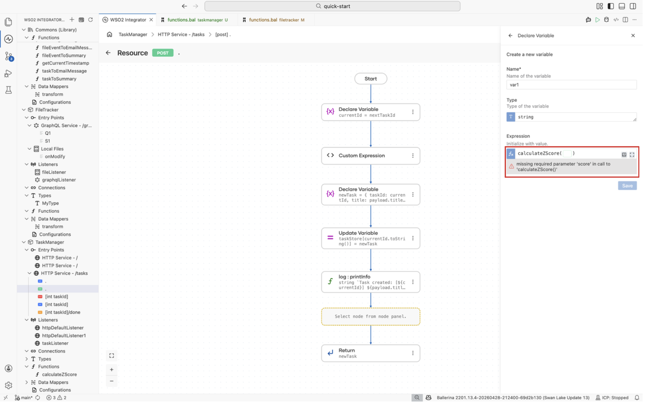Screen dimensions: 645x407
Task: Open the Run and Debug view
Action: [8, 73]
